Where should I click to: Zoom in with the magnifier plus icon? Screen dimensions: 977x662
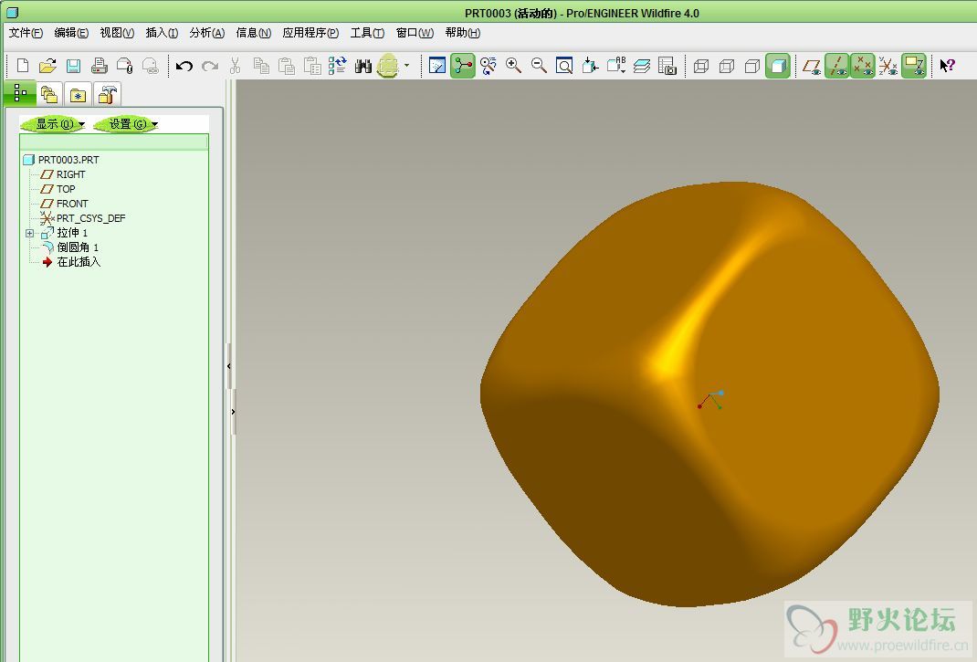(513, 66)
